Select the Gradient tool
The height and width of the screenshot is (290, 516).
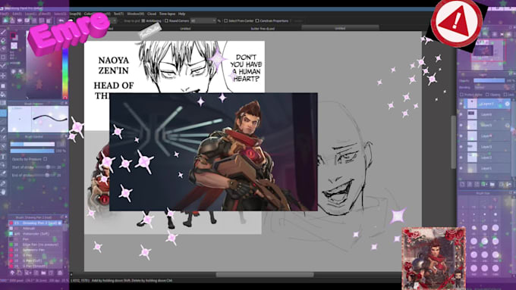point(3,103)
